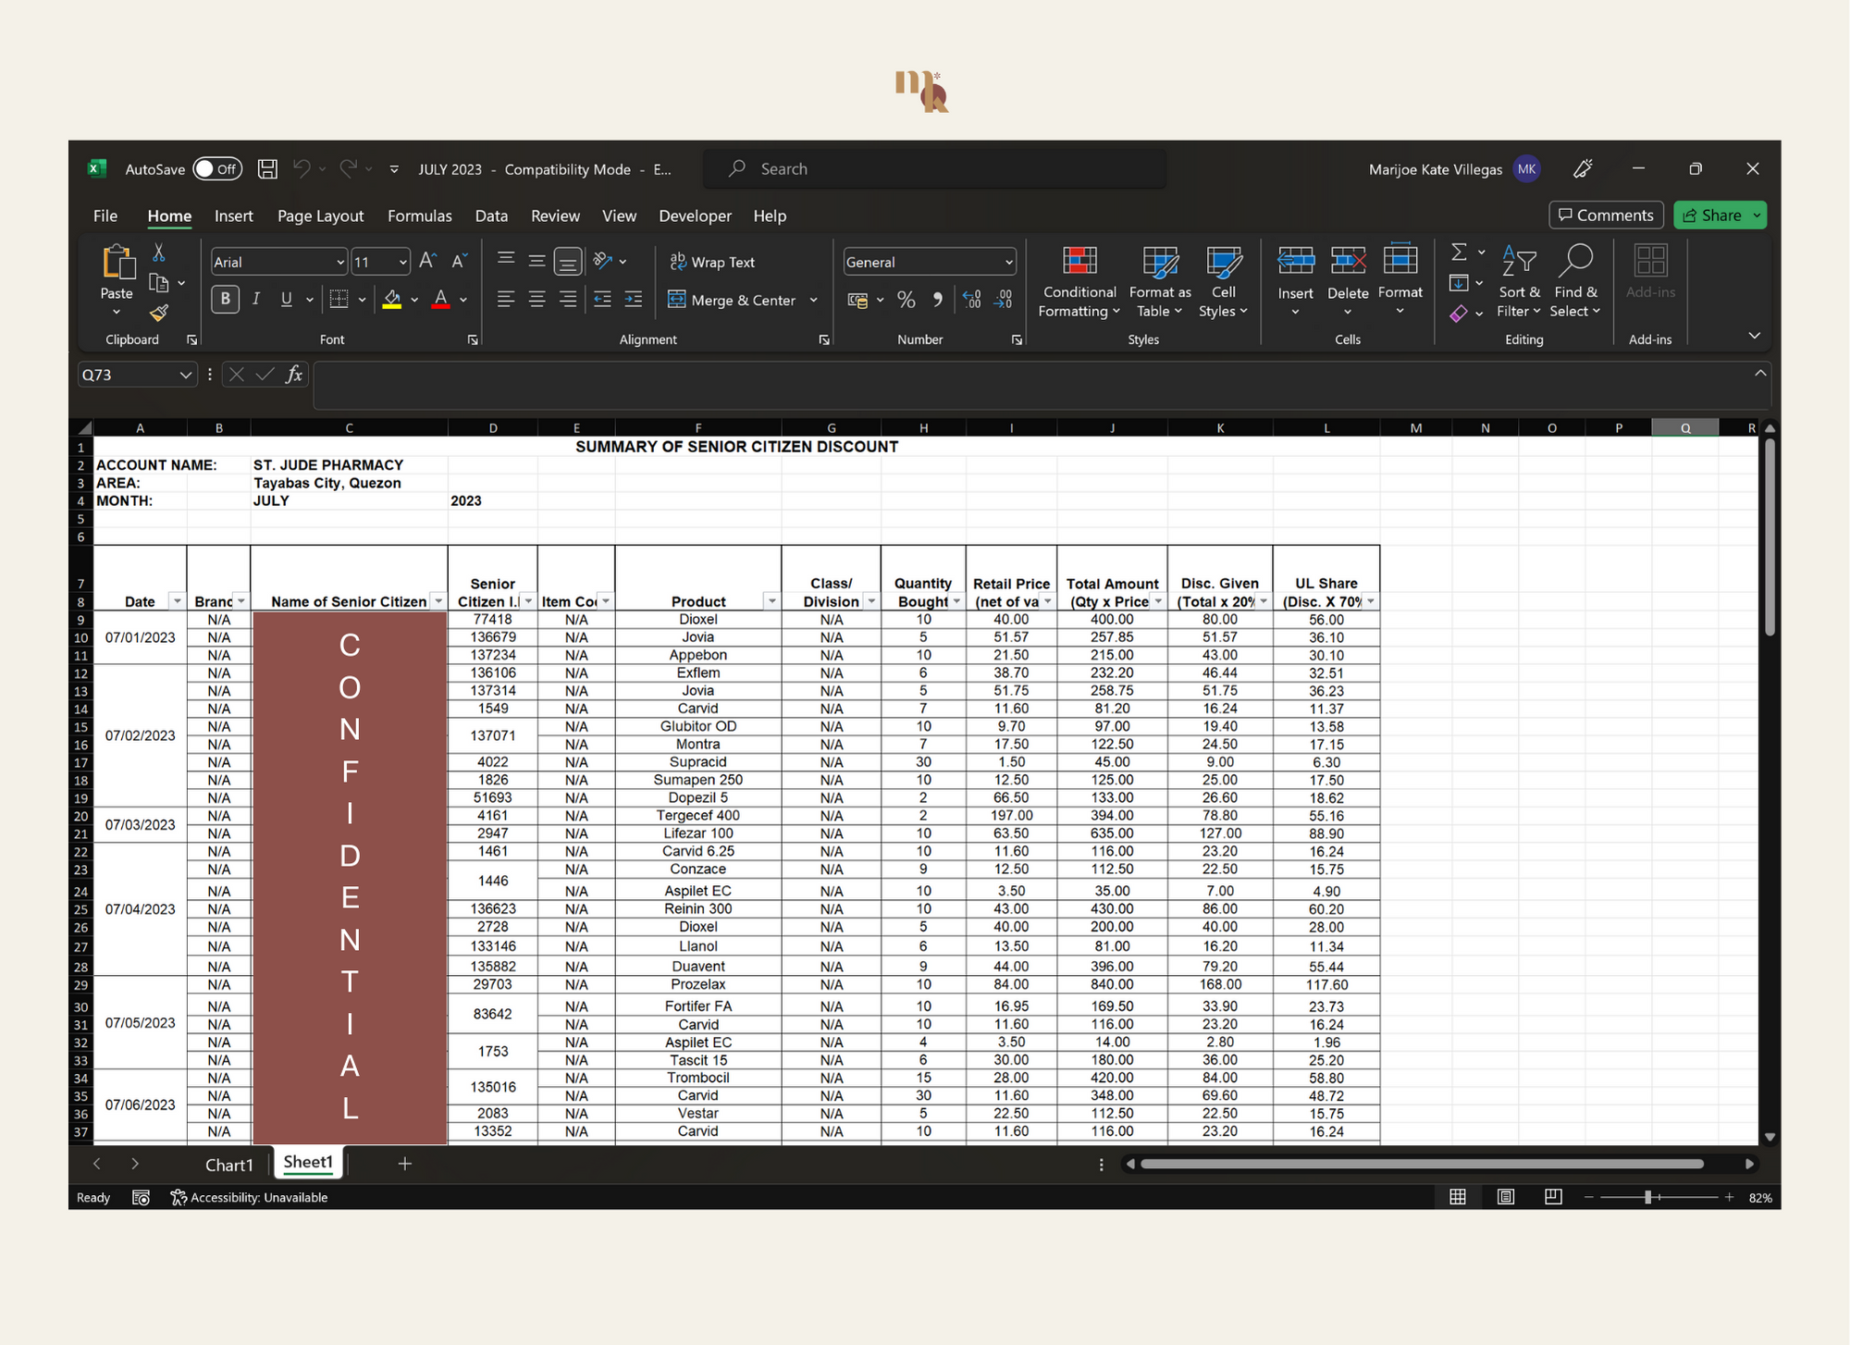Viewport: 1850px width, 1345px height.
Task: Click the Comments button
Action: (1606, 216)
